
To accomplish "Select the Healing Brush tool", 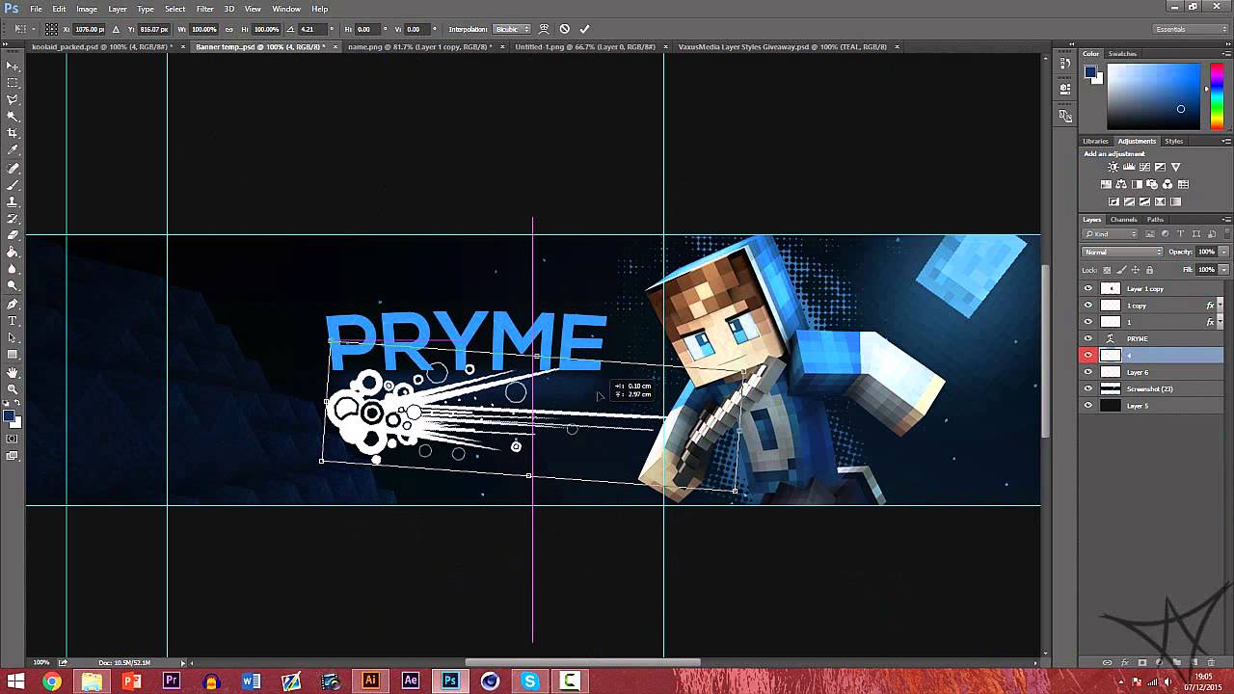I will click(13, 169).
